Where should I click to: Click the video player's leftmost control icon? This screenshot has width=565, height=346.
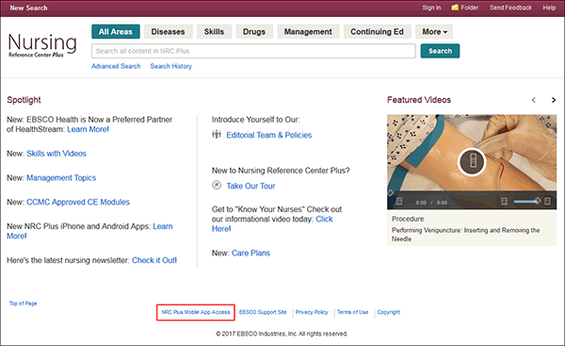[399, 202]
